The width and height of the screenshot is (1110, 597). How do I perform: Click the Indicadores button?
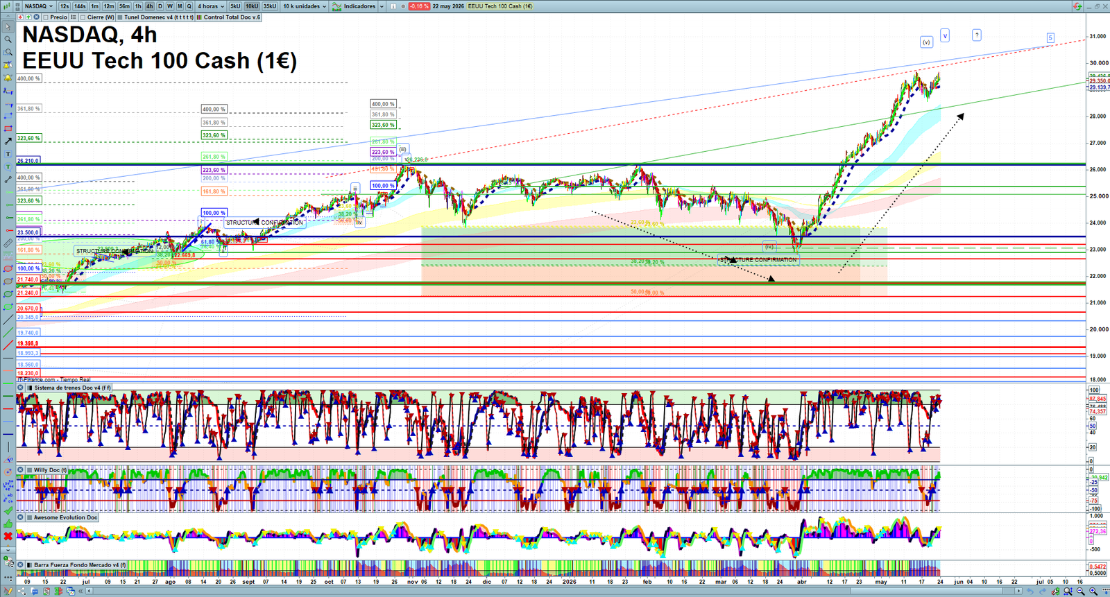[359, 6]
